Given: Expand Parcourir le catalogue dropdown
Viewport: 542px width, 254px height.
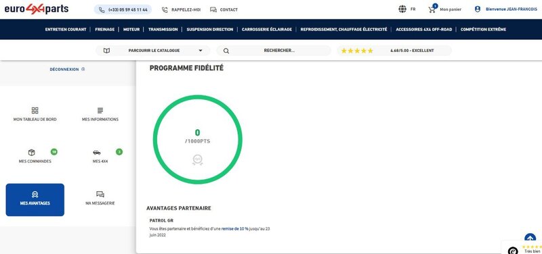Looking at the screenshot, I should point(153,51).
